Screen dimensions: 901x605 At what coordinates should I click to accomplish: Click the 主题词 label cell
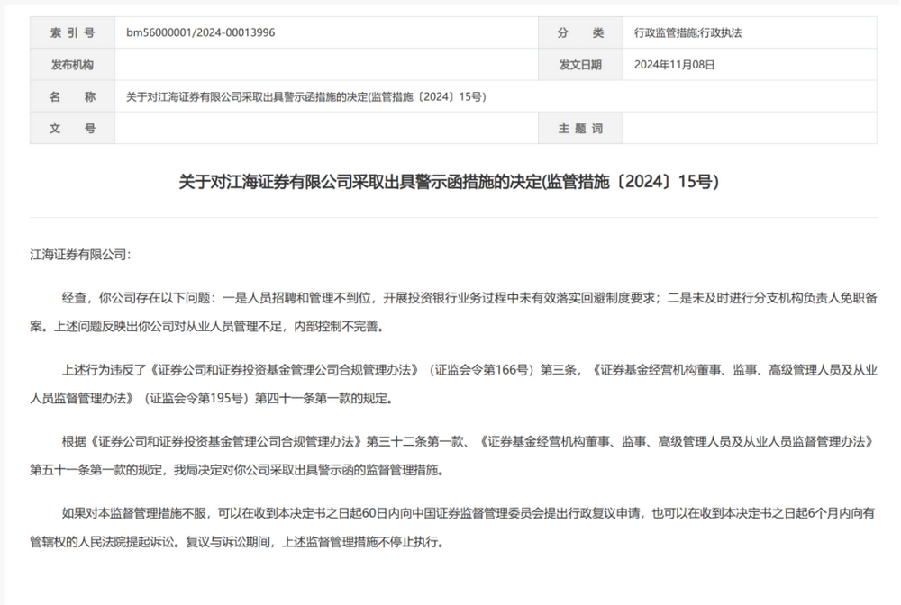[x=580, y=129]
